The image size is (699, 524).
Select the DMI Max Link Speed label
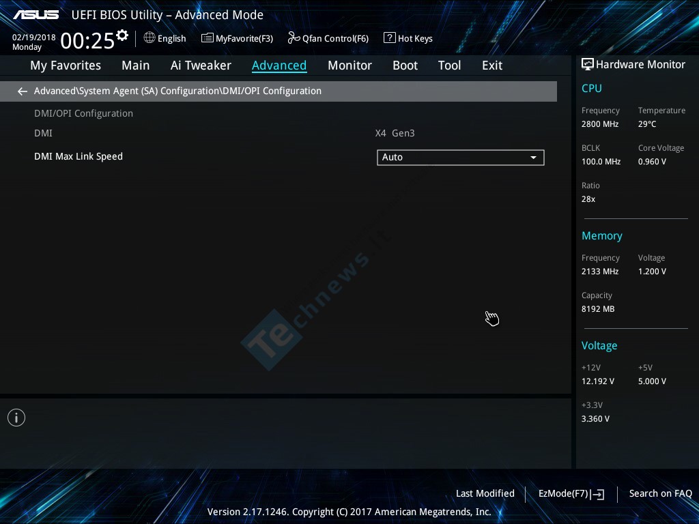[79, 156]
